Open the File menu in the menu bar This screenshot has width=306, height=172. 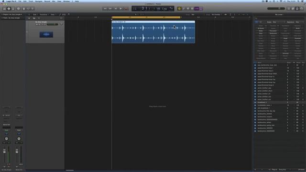coord(20,1)
